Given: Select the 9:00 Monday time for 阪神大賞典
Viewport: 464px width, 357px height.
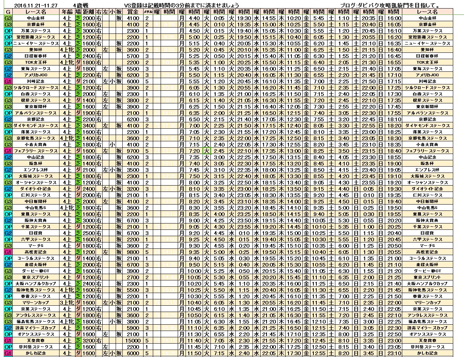Looking at the screenshot, I should point(194,221).
